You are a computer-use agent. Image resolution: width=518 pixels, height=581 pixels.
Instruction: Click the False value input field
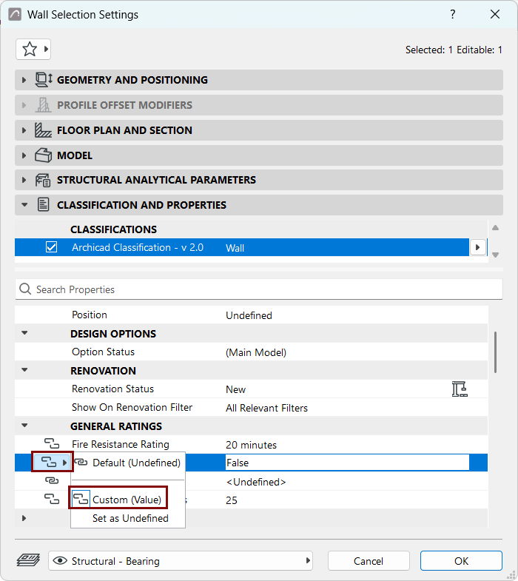[347, 463]
